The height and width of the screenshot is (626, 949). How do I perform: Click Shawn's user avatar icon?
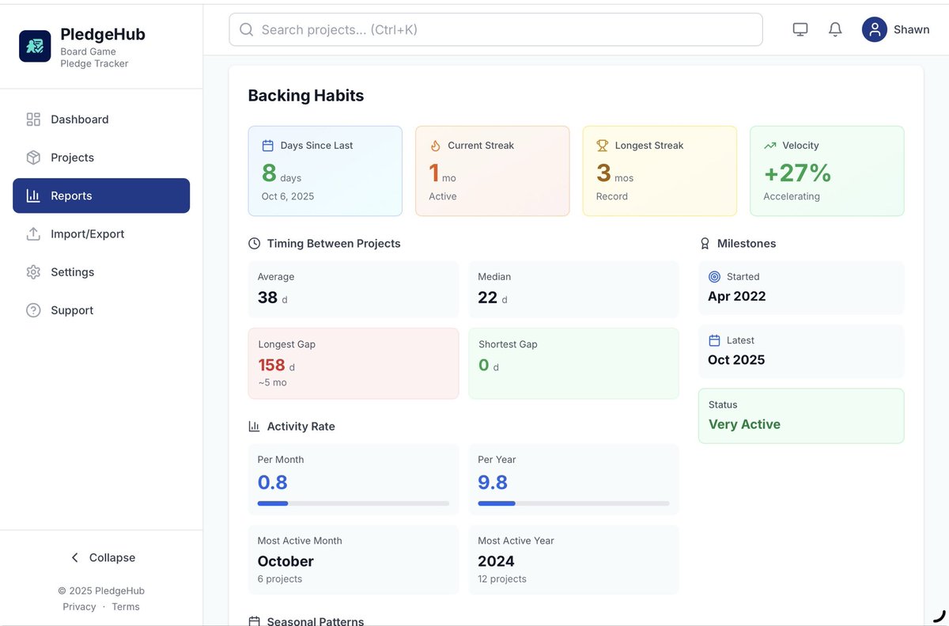875,29
